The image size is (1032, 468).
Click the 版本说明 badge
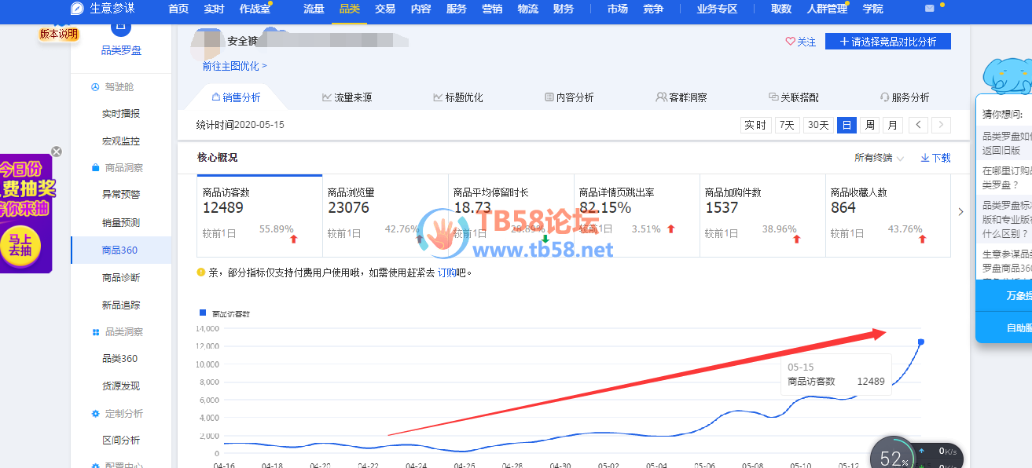tap(59, 35)
